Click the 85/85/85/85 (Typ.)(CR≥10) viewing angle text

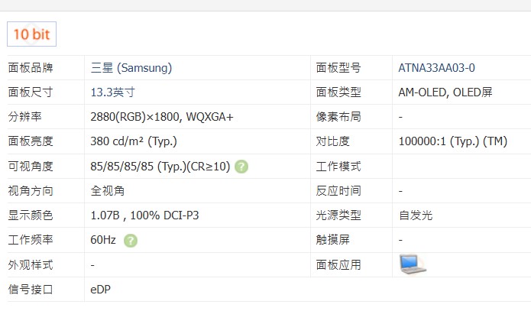tap(160, 166)
